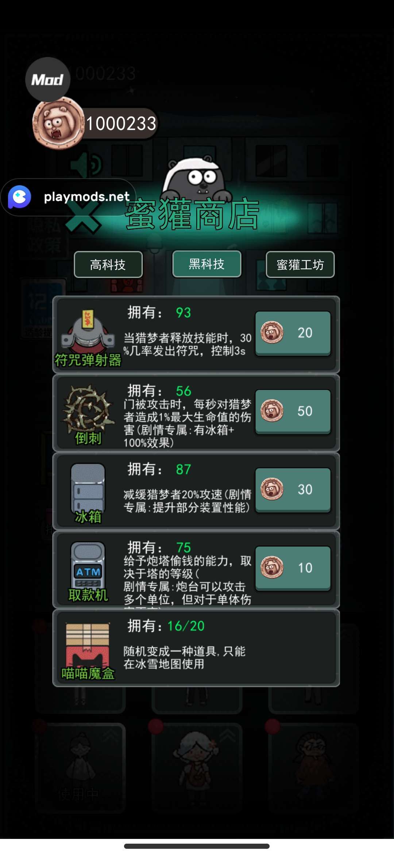Switch to the 高科技 tab
The width and height of the screenshot is (394, 855).
point(108,265)
